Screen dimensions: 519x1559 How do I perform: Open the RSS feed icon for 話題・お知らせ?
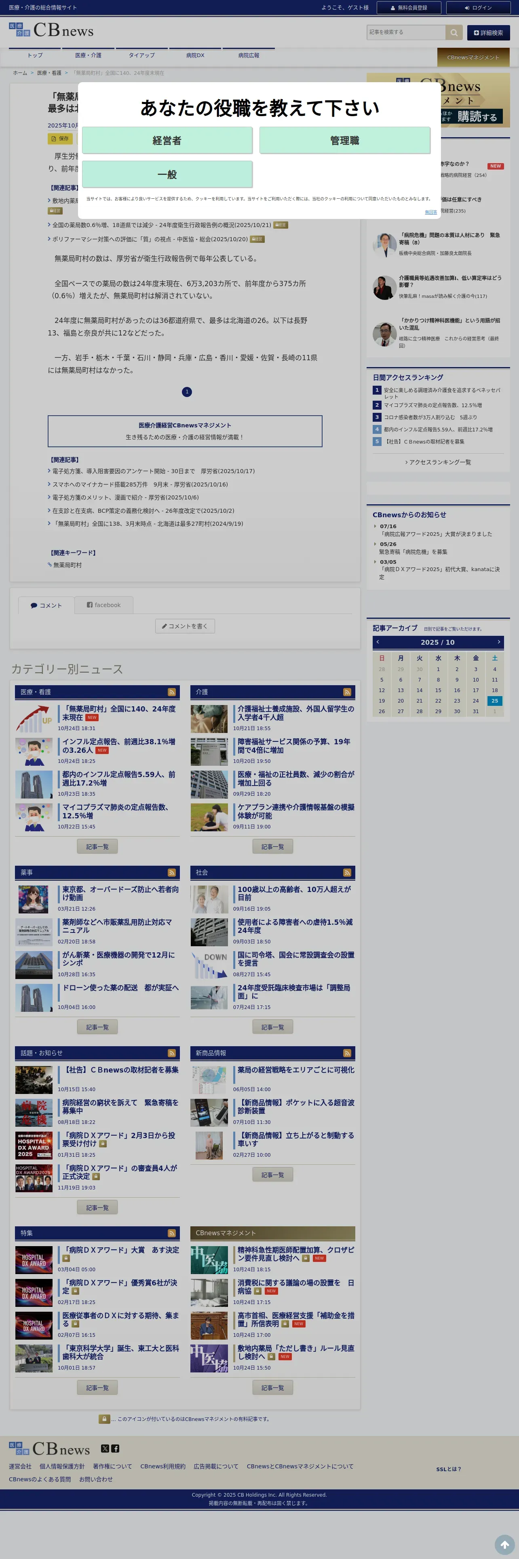click(172, 1053)
